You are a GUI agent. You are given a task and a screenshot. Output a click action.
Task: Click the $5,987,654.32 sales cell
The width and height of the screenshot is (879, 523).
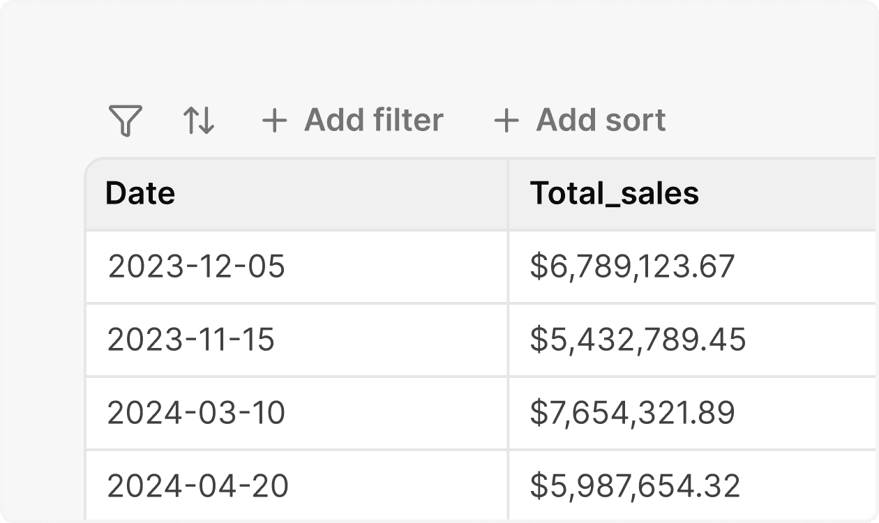[635, 487]
